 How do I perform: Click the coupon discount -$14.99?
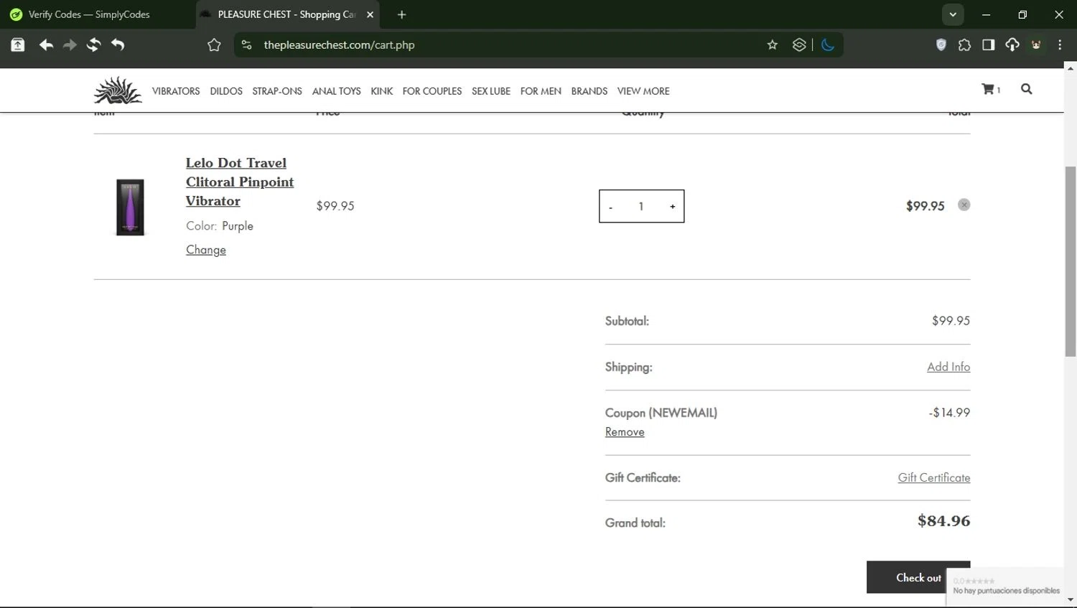(949, 413)
